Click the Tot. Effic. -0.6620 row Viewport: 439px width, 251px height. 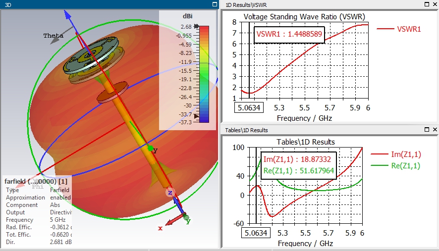[x=39, y=235]
